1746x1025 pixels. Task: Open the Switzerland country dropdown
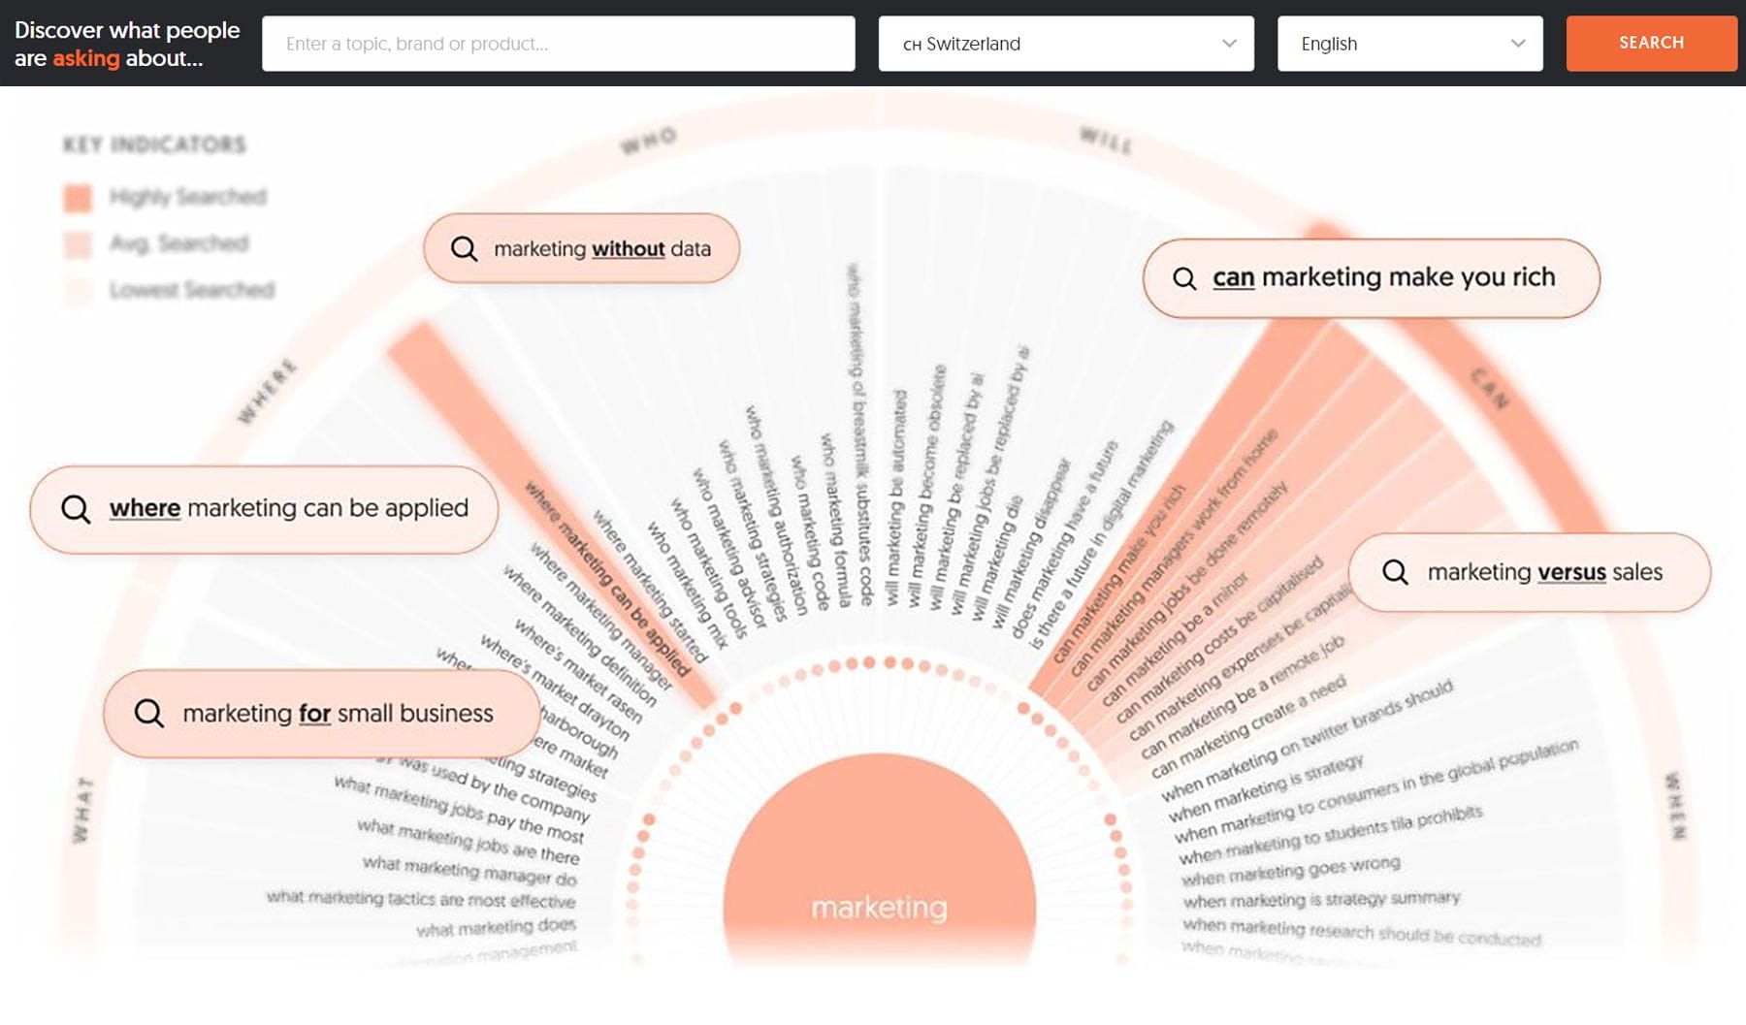coord(1065,44)
